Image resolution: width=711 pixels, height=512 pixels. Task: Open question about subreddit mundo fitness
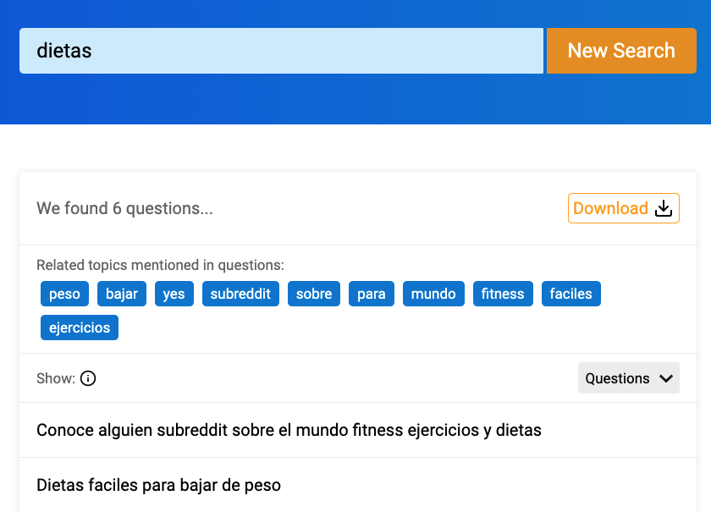point(358,430)
